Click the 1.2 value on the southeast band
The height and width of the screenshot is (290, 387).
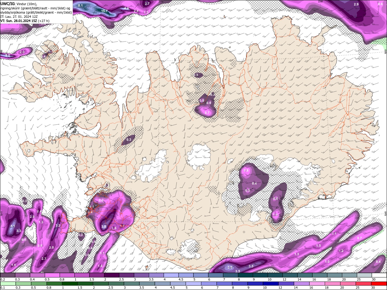(x=341, y=251)
